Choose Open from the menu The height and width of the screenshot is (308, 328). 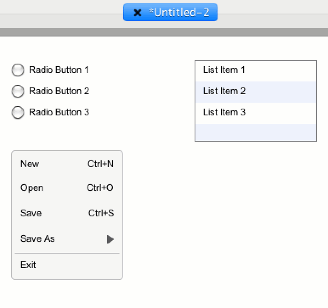(x=32, y=188)
